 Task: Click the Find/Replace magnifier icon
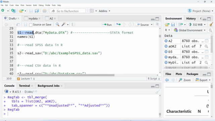point(57,25)
